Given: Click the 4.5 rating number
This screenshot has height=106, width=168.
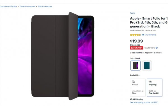Looking at the screenshot, I should tap(143, 35).
